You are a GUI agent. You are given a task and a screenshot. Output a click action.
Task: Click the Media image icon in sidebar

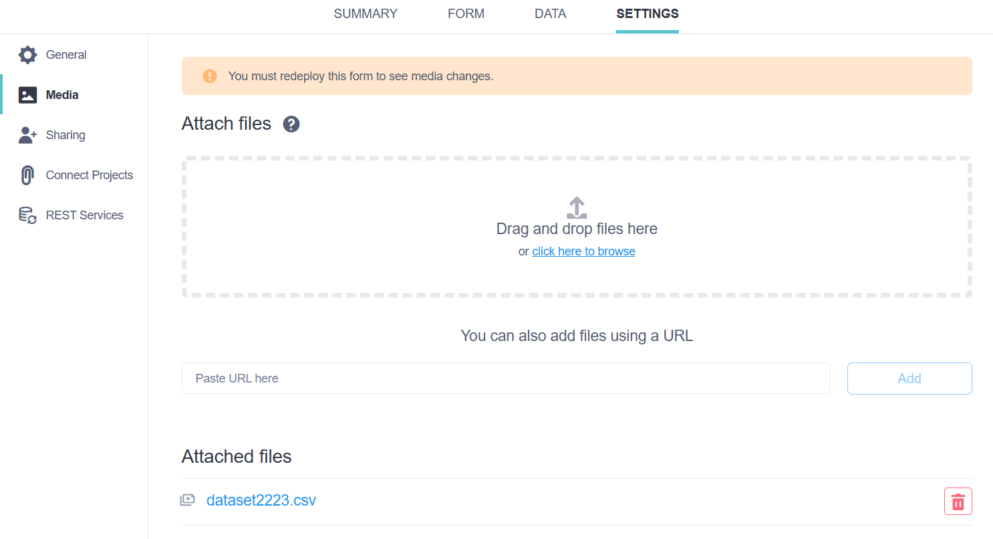click(x=27, y=95)
